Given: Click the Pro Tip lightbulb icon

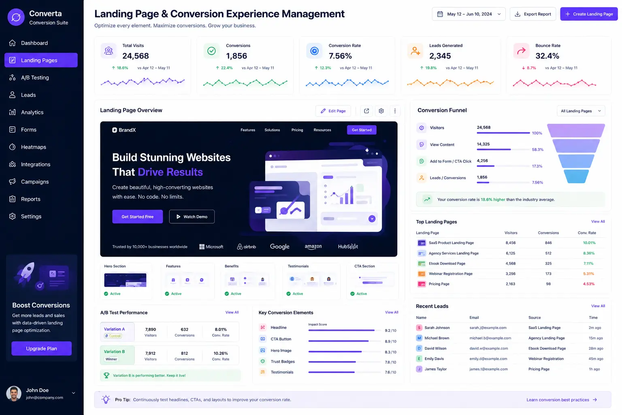Looking at the screenshot, I should click(x=106, y=399).
